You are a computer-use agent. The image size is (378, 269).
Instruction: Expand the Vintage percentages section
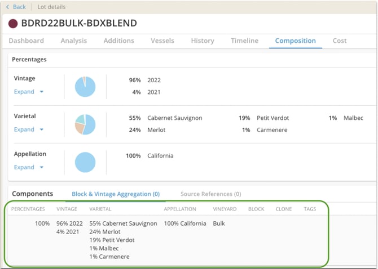(28, 92)
